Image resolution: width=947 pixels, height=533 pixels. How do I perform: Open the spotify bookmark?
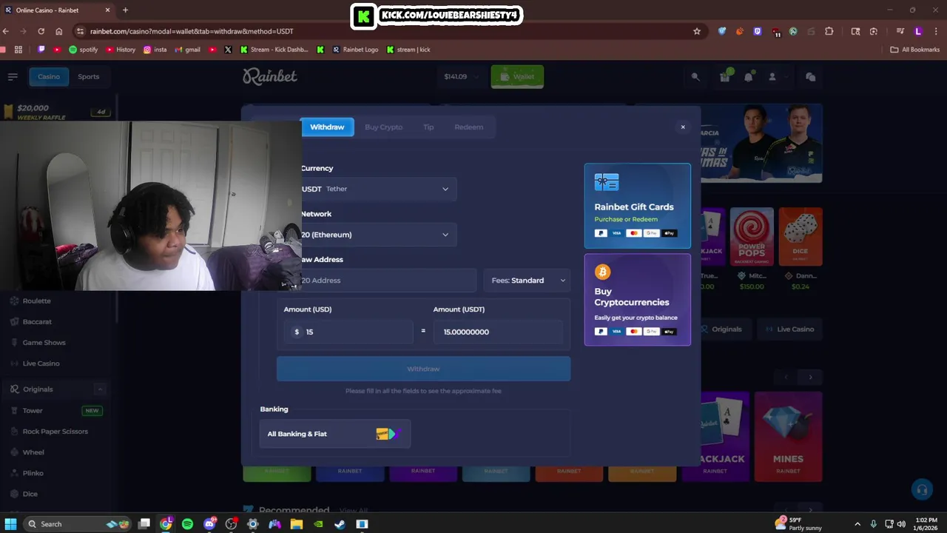click(83, 50)
